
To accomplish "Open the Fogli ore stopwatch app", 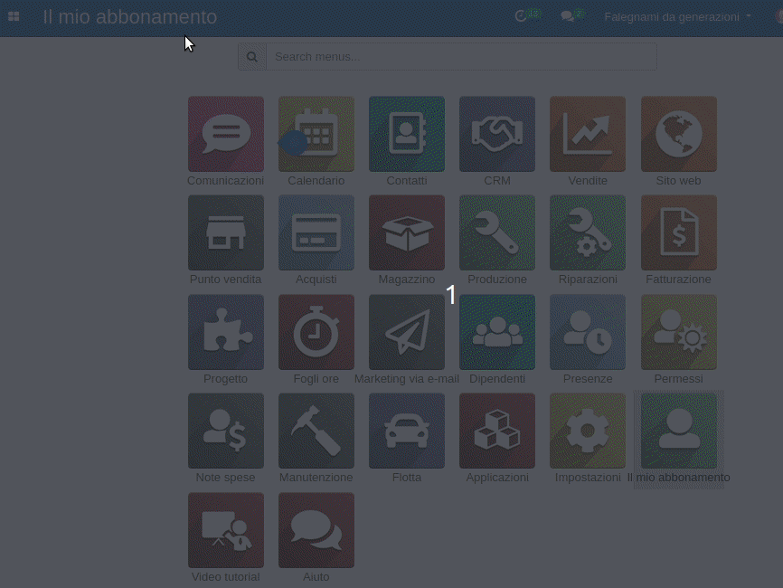I will coord(316,332).
